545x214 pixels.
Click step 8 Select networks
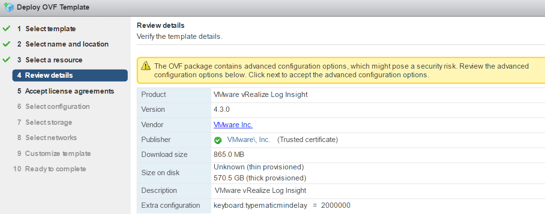47,138
